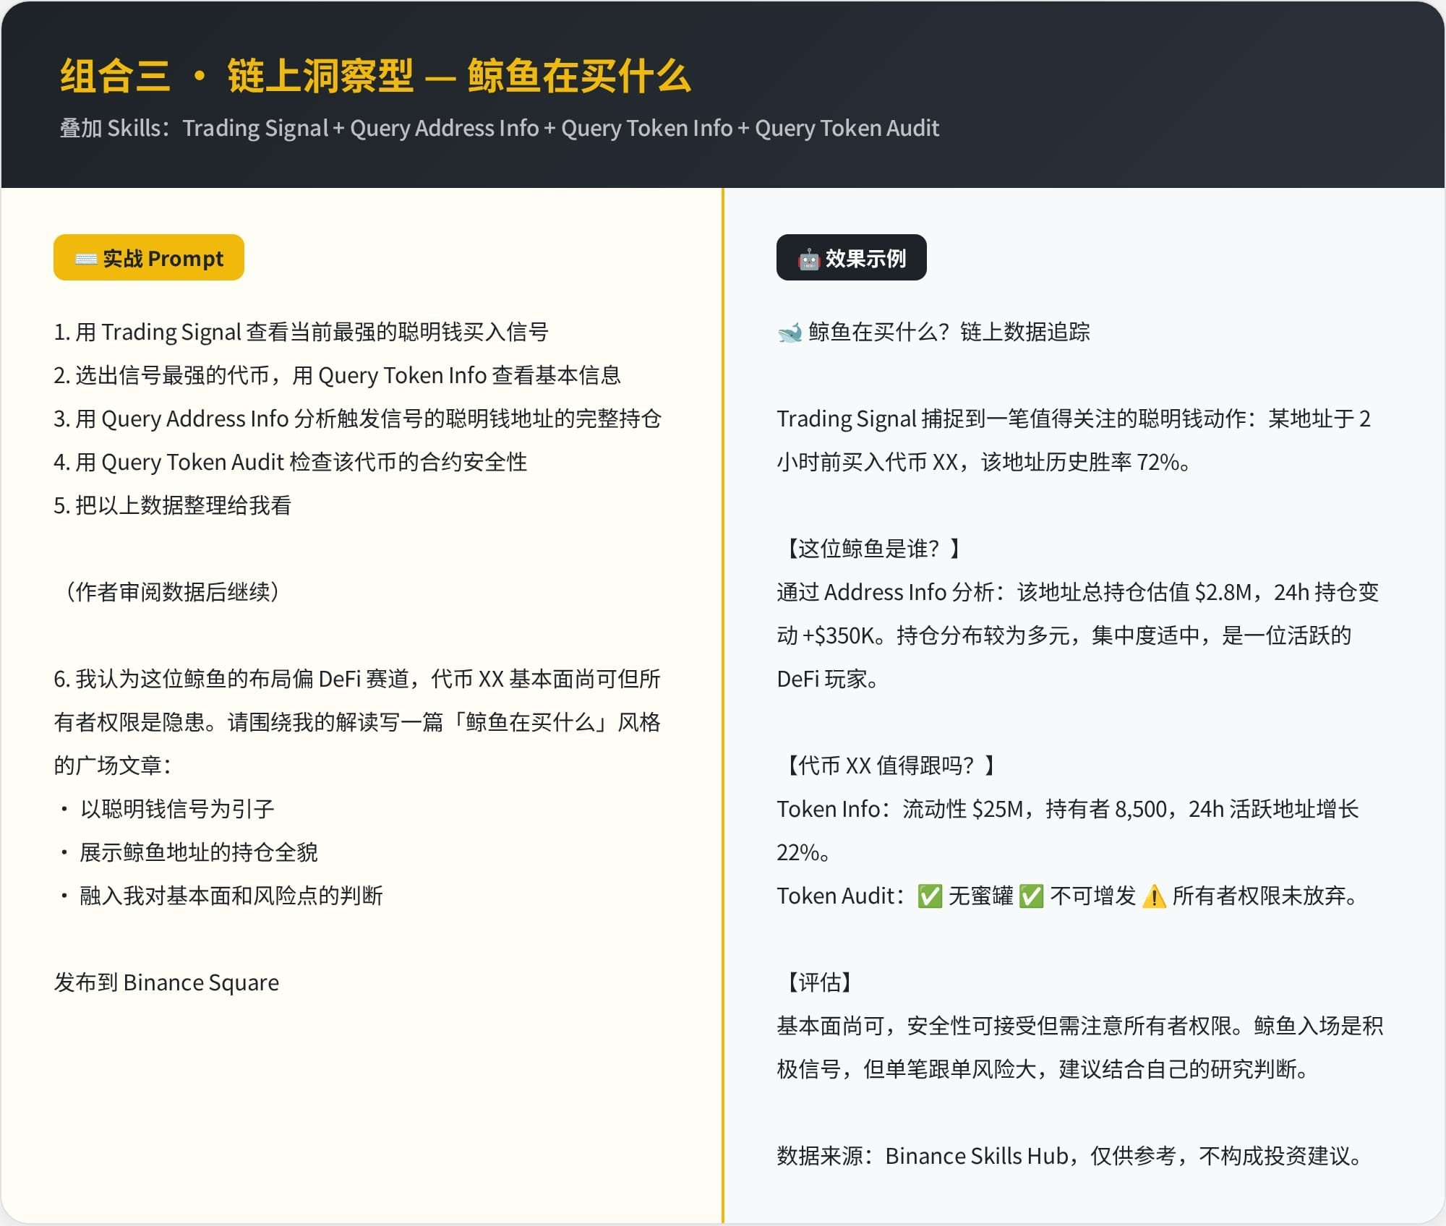Click the title 组合三 链上洞察型
The image size is (1446, 1226).
[x=375, y=76]
